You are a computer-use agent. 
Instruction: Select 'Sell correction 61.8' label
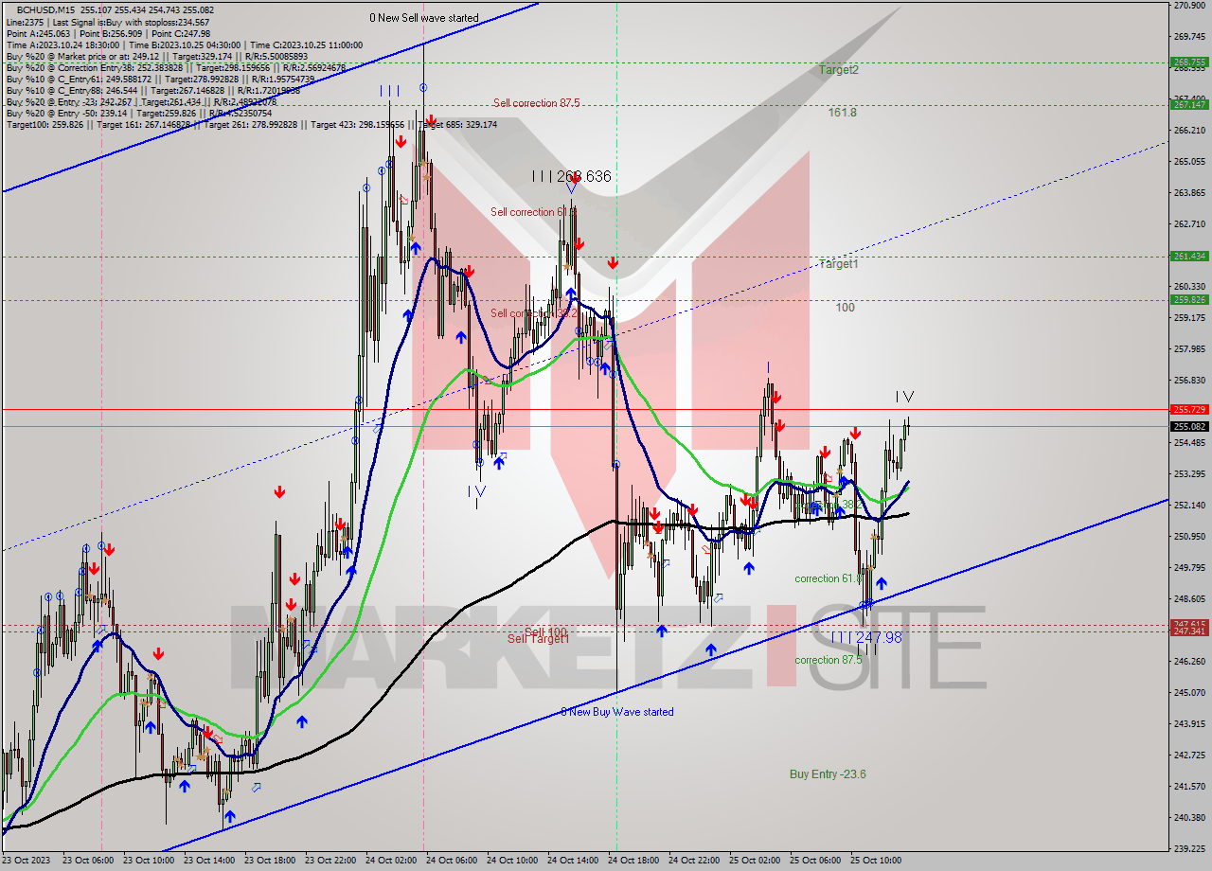point(534,212)
